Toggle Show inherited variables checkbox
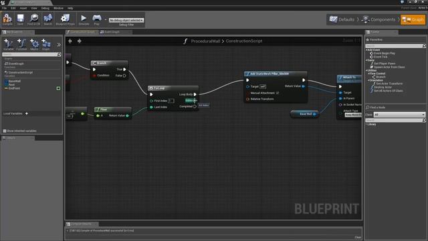Image resolution: width=428 pixels, height=241 pixels. click(x=5, y=131)
